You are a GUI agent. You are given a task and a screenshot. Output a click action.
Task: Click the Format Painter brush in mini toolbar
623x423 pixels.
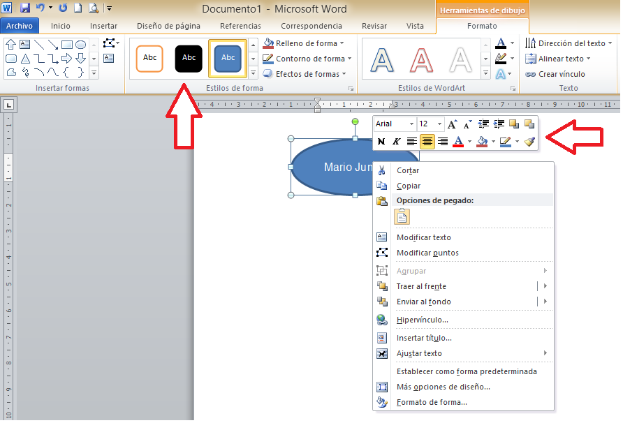coord(529,142)
